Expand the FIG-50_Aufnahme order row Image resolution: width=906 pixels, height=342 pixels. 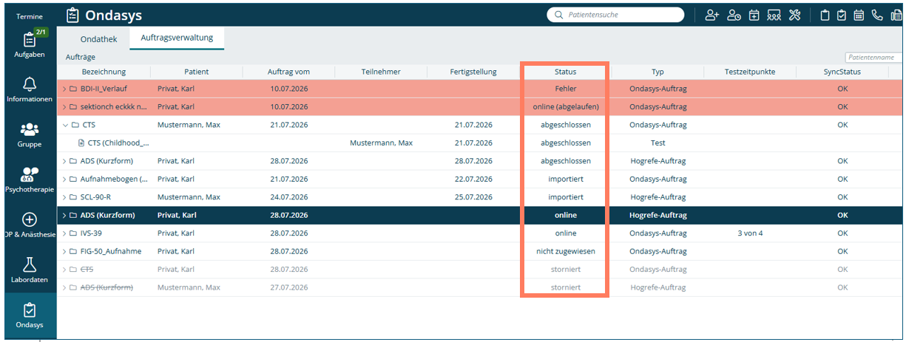64,251
